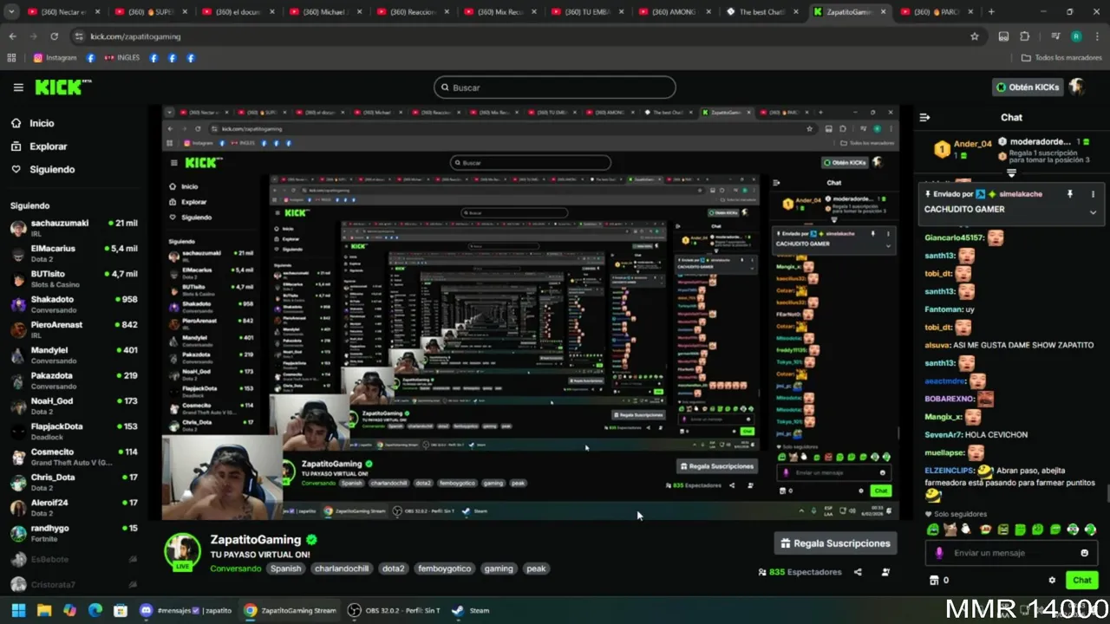This screenshot has width=1110, height=624.
Task: Open the femboygotico tag
Action: [x=444, y=569]
